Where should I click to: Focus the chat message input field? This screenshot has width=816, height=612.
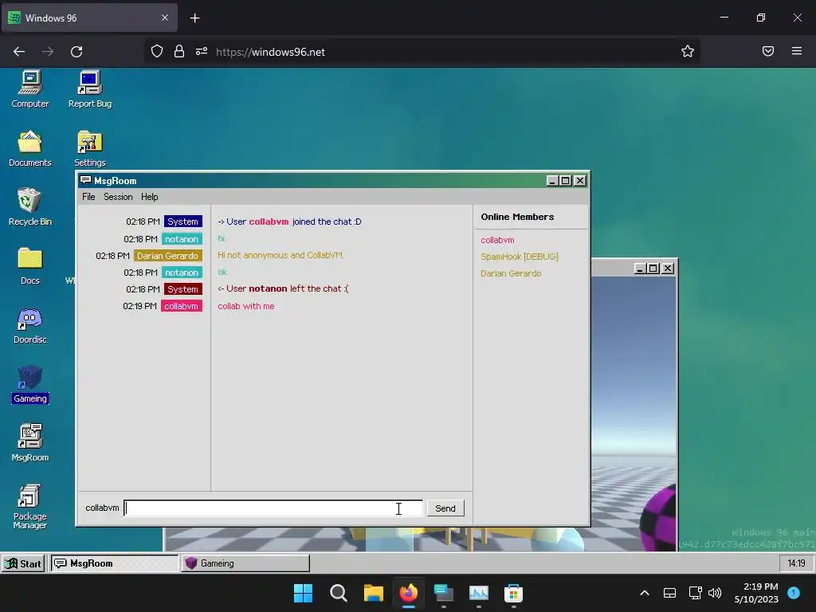tap(273, 508)
